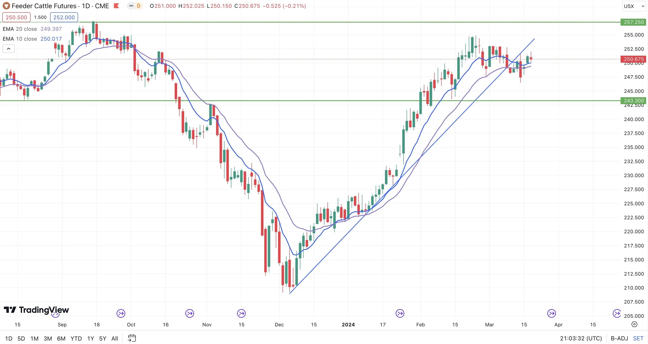Open chart settings gear on the time axis

pyautogui.click(x=634, y=324)
